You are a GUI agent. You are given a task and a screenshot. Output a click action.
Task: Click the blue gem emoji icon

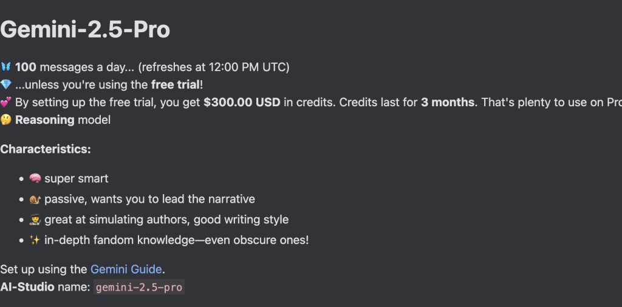point(5,84)
